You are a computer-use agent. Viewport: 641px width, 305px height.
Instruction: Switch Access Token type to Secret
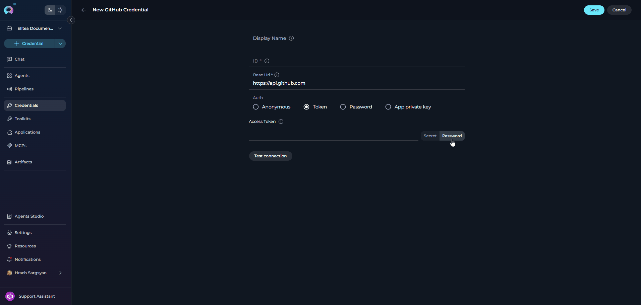click(430, 136)
